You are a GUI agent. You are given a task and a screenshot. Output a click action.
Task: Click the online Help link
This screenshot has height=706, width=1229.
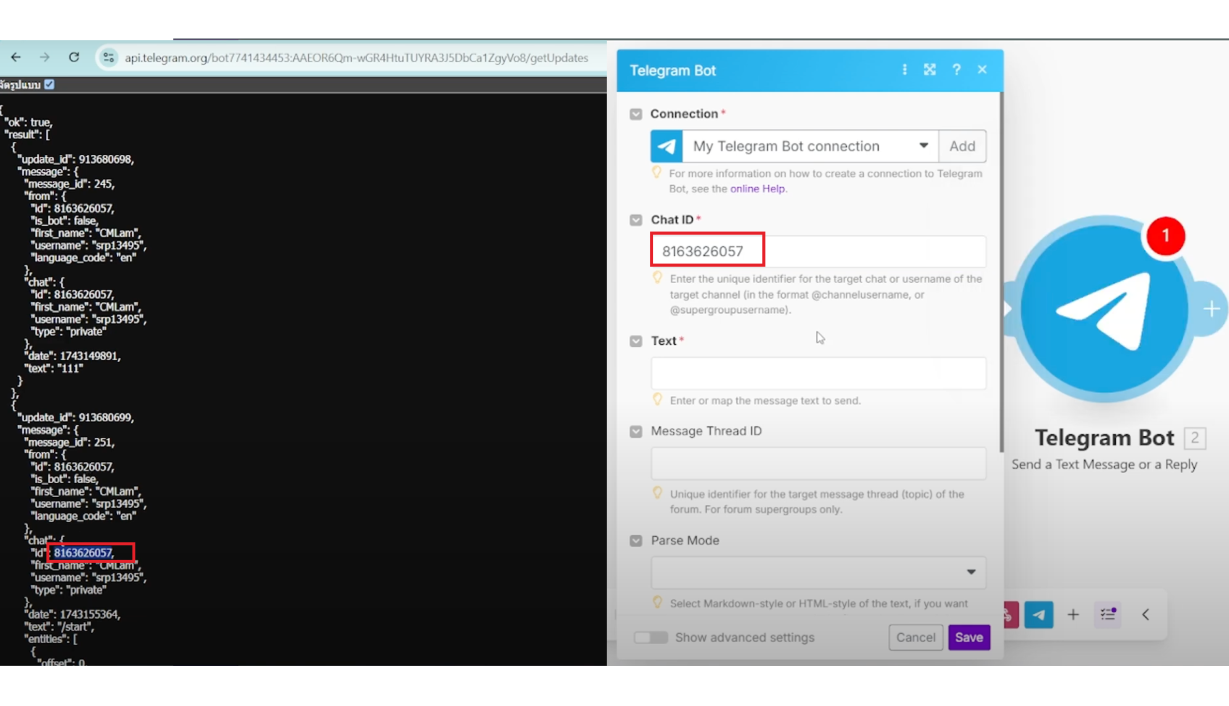coord(757,189)
